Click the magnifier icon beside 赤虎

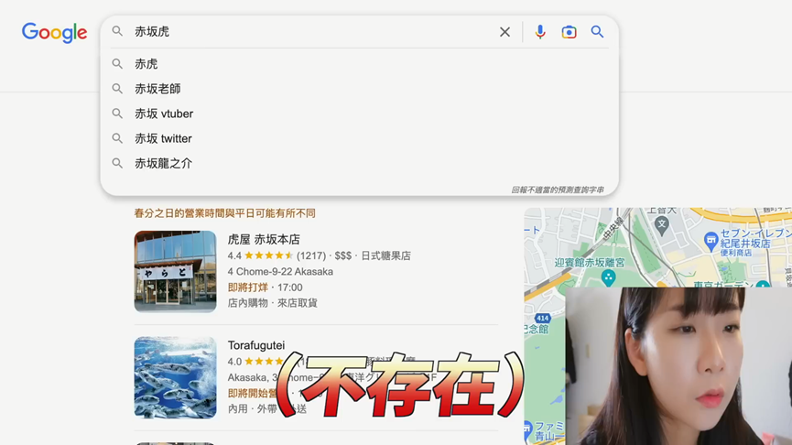click(x=117, y=64)
